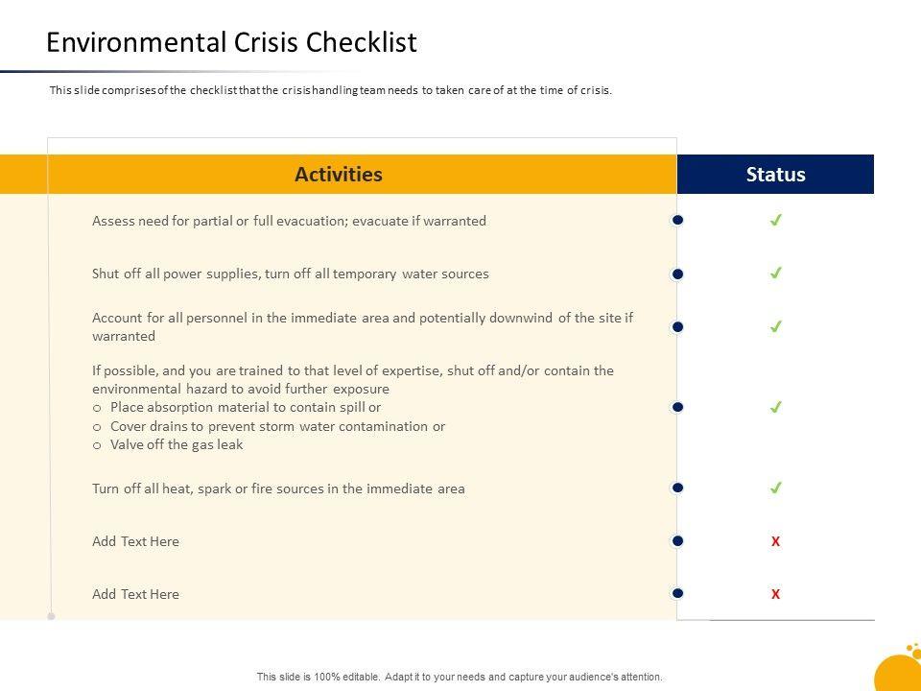Select the Status column header

(775, 175)
